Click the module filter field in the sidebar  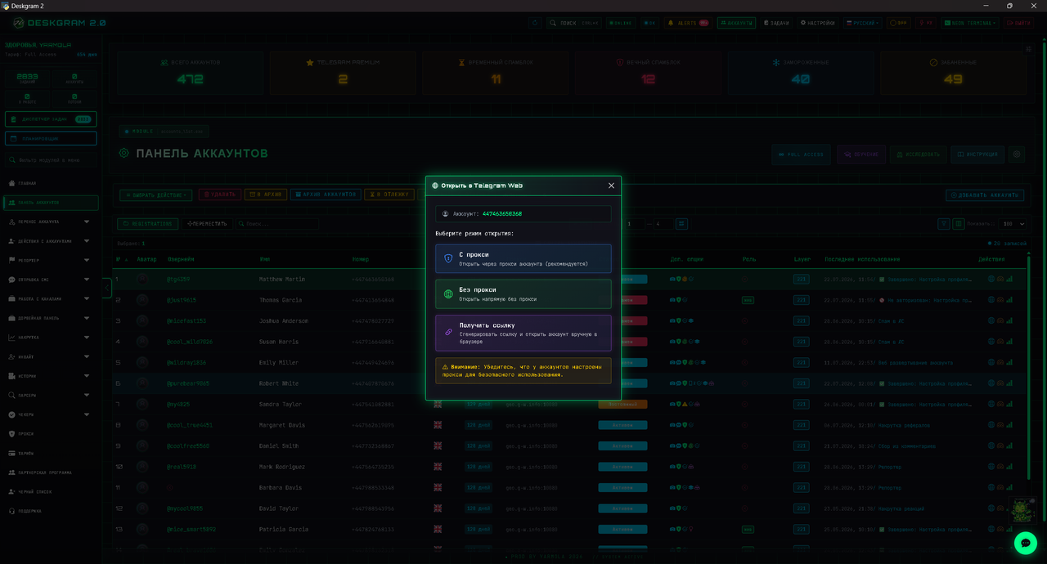pyautogui.click(x=51, y=160)
